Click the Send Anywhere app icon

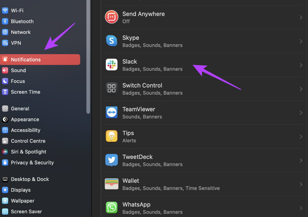pyautogui.click(x=112, y=17)
